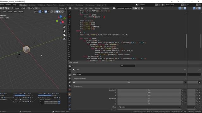Open the rotation Mode XYZ Euler dropdown
This screenshot has width=202, height=113.
pyautogui.click(x=149, y=107)
